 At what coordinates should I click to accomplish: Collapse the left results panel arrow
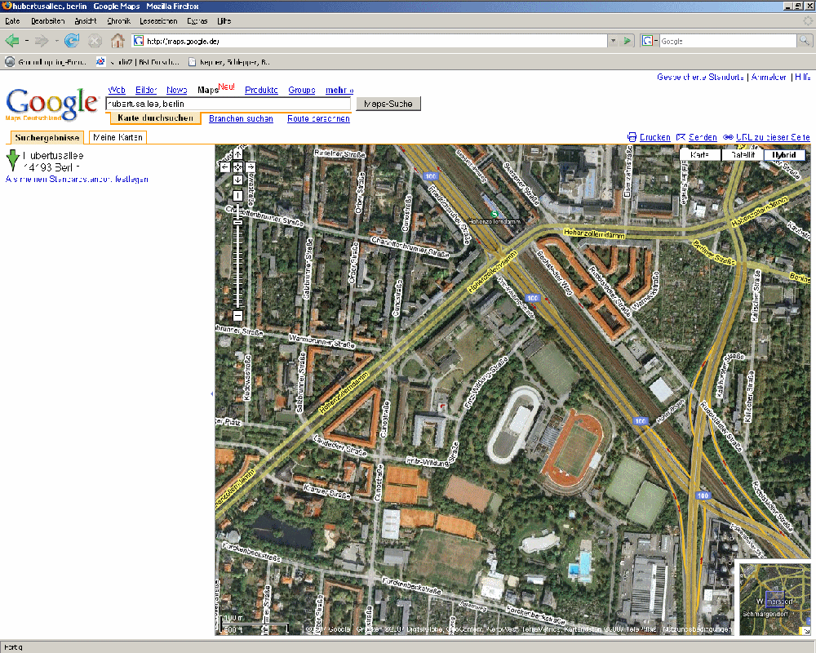pyautogui.click(x=212, y=393)
